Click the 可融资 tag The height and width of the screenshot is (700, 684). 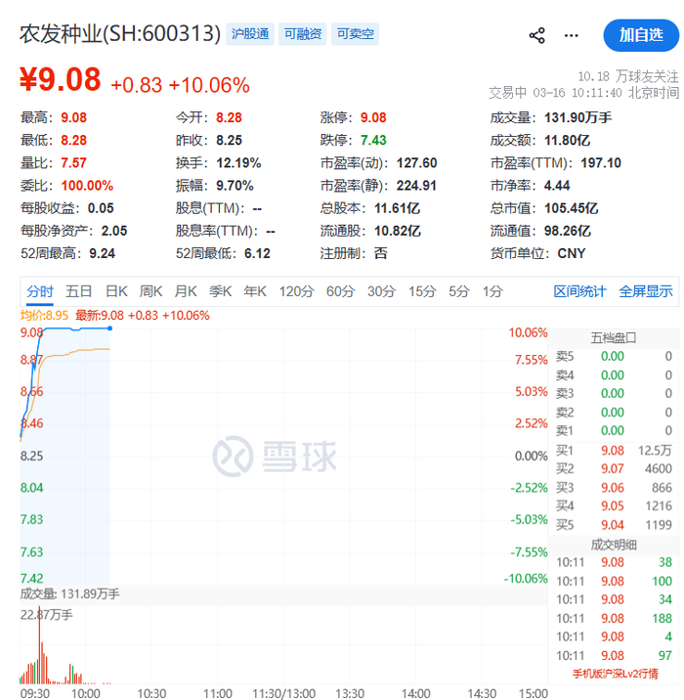pyautogui.click(x=303, y=34)
